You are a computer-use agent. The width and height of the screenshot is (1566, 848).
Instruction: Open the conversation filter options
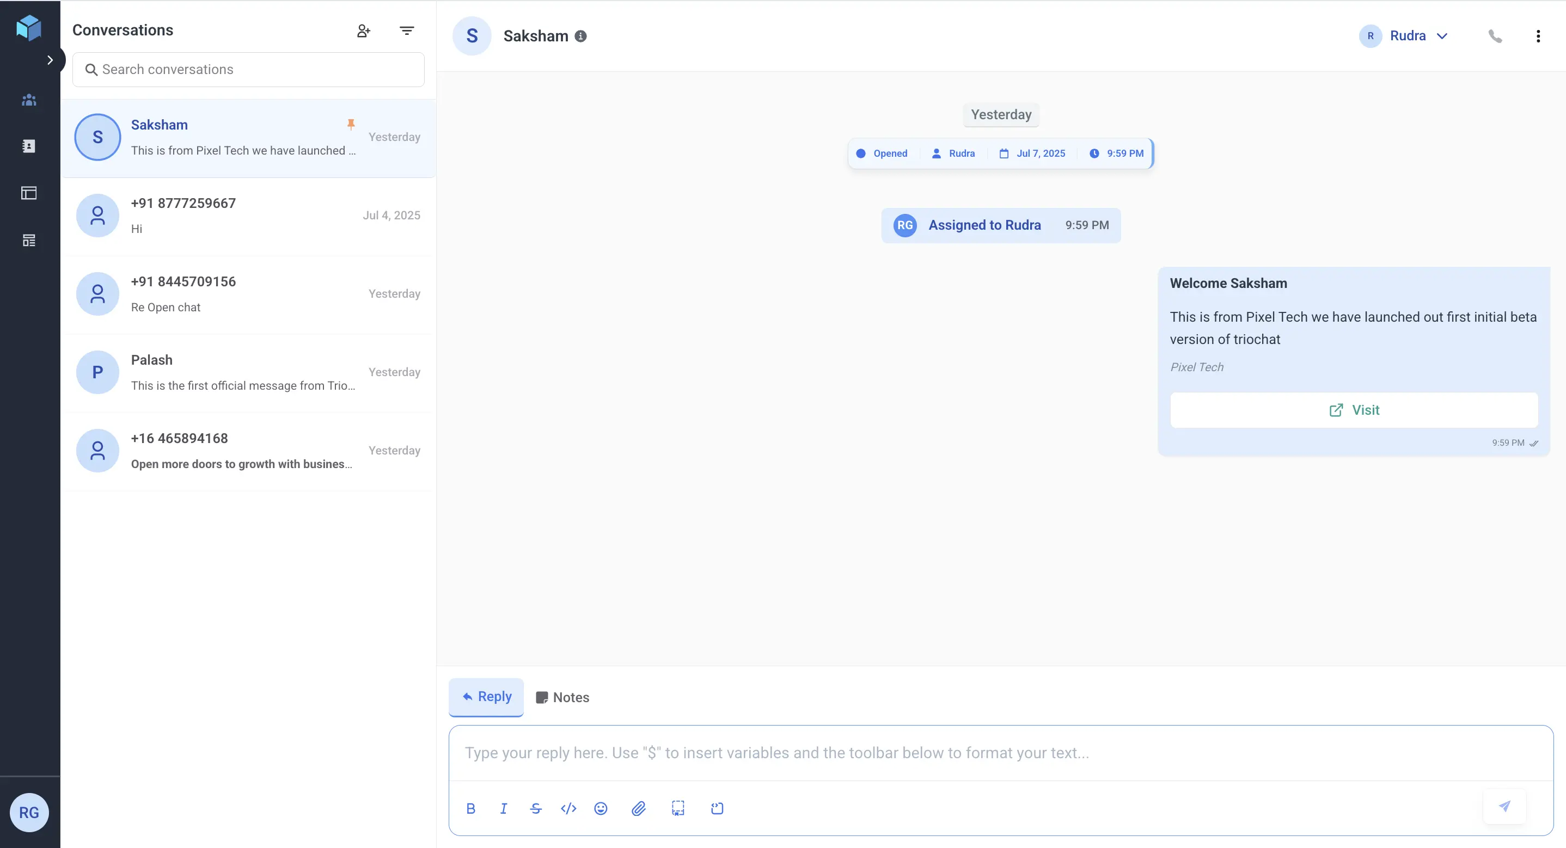point(407,30)
